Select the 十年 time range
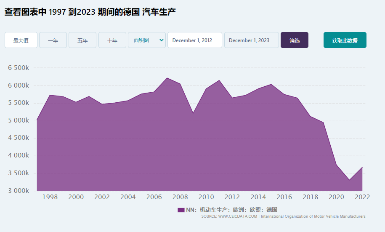Viewport: 385px width, 232px height. pos(112,40)
